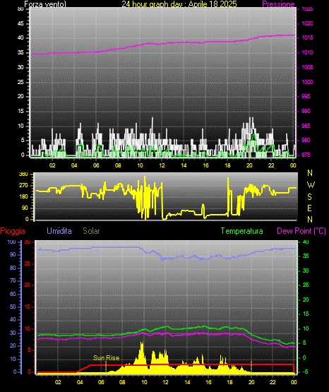329x392 pixels.
Task: Click the Solar legend label
Action: (91, 231)
